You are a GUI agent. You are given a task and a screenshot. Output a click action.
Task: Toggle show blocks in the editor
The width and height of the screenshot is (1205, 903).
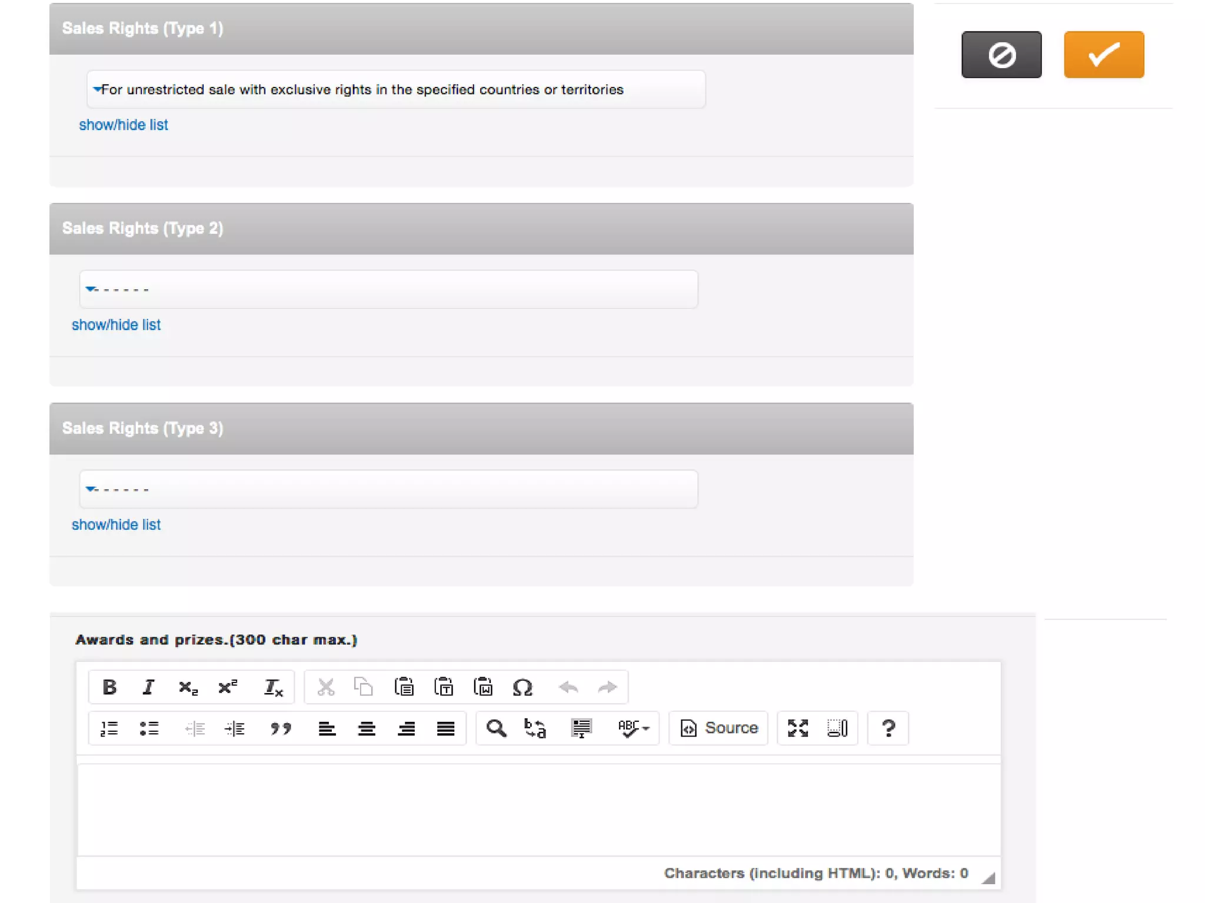[x=837, y=728]
